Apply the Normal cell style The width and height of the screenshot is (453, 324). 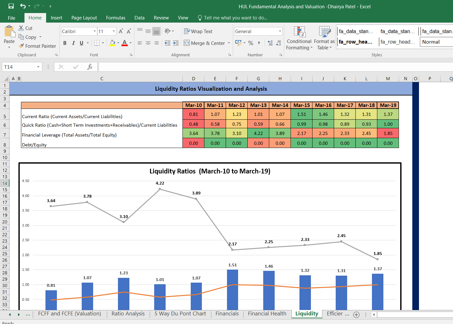pos(436,42)
